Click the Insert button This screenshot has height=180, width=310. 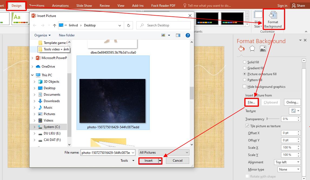click(x=148, y=160)
